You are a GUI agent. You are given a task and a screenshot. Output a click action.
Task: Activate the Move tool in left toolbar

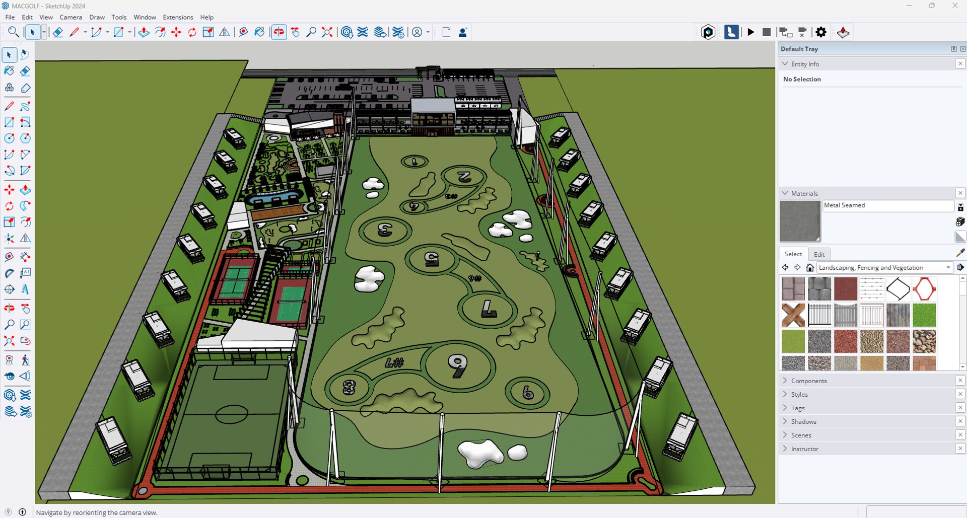(x=9, y=190)
